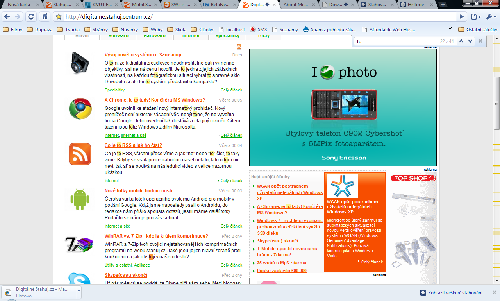The width and height of the screenshot is (500, 301).
Task: Click the green Android robot thumbnail
Action: 80,199
